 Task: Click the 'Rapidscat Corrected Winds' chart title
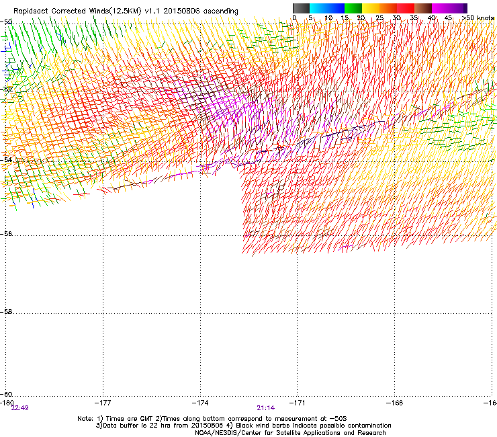126,11
